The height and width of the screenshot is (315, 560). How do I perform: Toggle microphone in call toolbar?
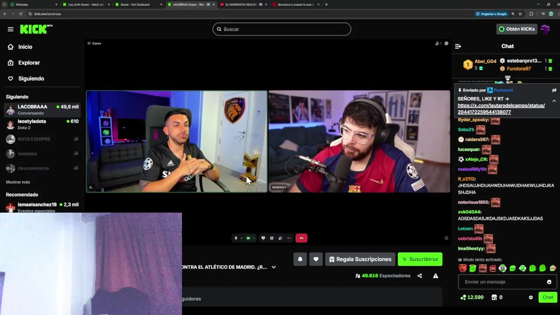click(x=236, y=238)
